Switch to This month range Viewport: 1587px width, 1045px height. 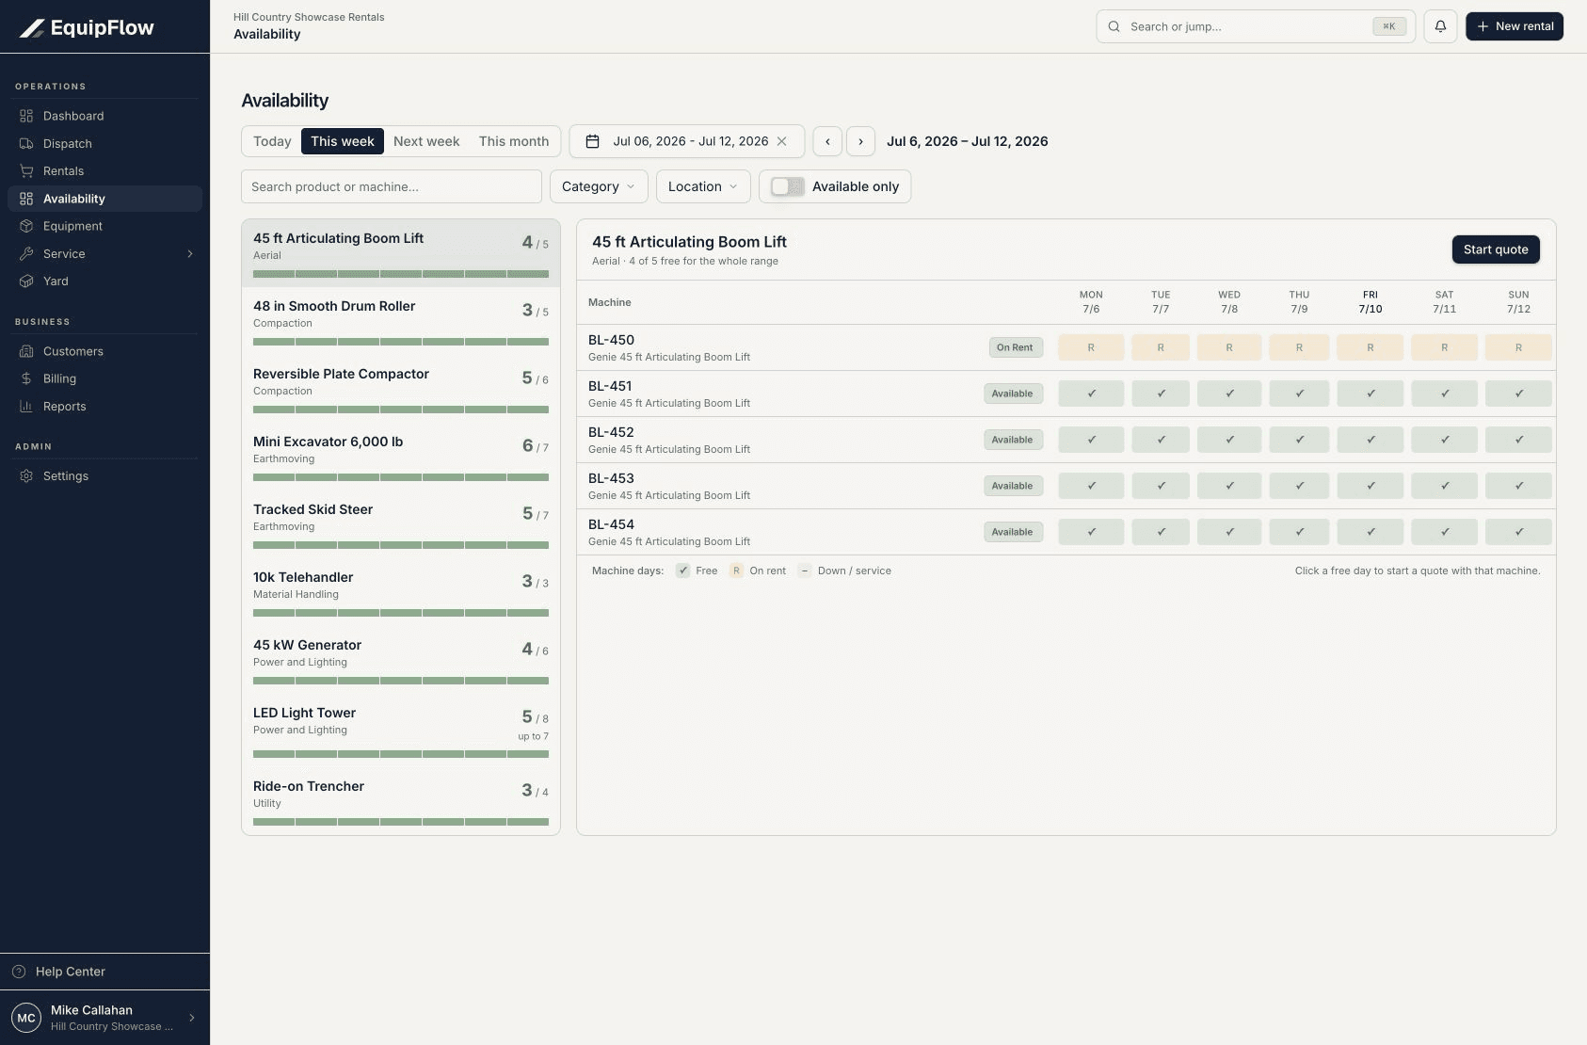point(513,141)
